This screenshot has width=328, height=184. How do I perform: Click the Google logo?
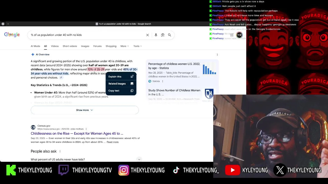(12, 35)
